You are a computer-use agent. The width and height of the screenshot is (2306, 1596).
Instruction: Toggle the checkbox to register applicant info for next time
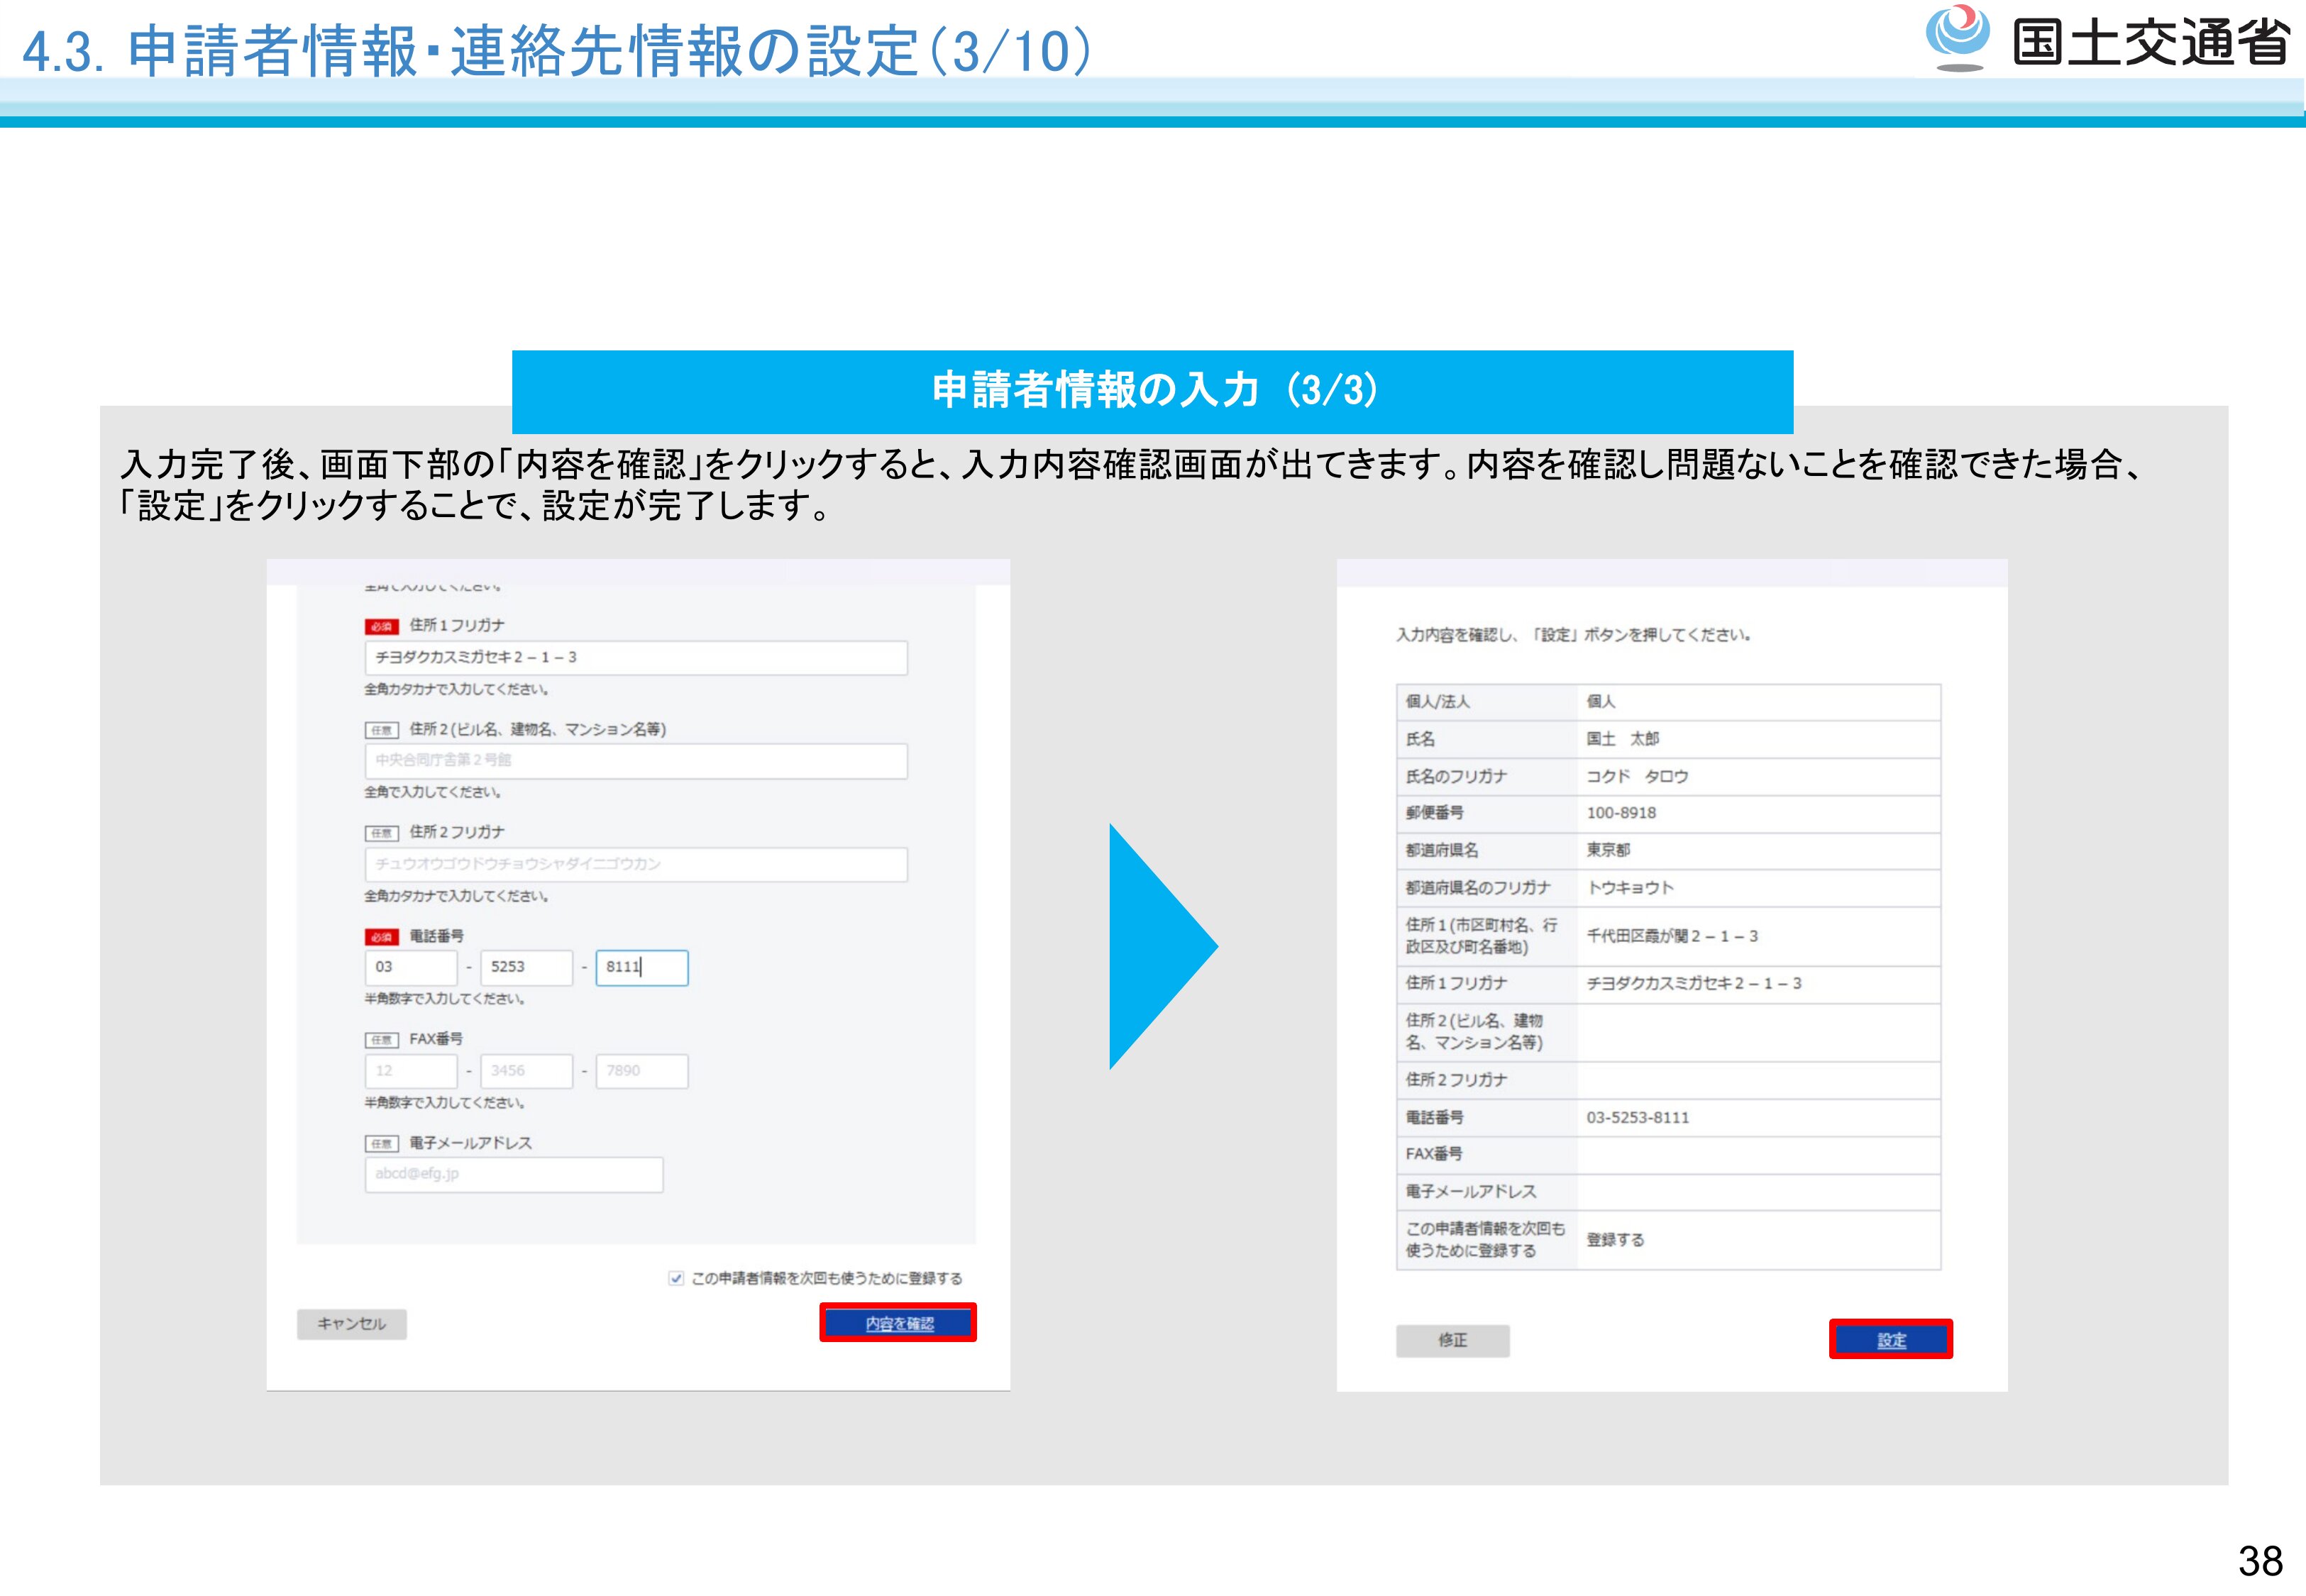[676, 1278]
